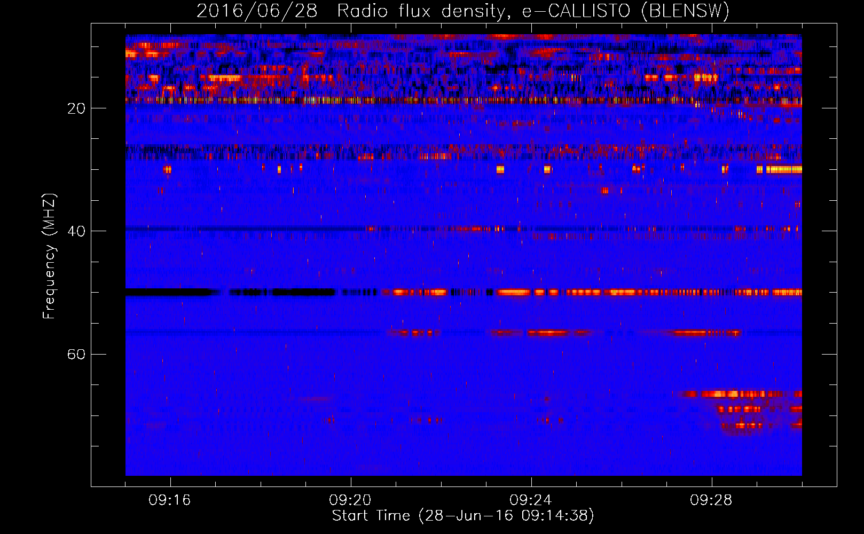The width and height of the screenshot is (864, 534).
Task: Click the 60 MHz frequency tick label
Action: click(76, 355)
